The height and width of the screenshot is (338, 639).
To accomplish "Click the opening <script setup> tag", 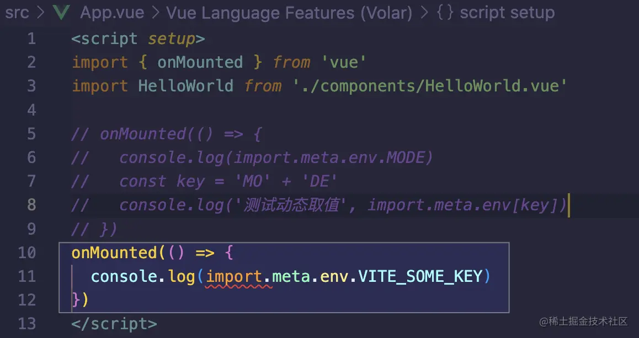I will pos(138,39).
